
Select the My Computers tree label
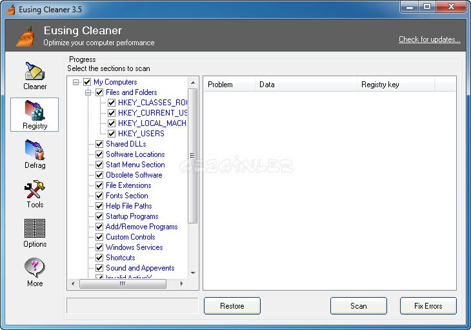click(115, 82)
